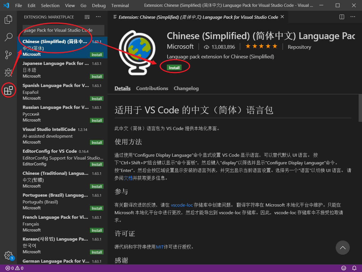The height and width of the screenshot is (272, 362).
Task: Open the Debug view in activity bar
Action: tap(8, 73)
